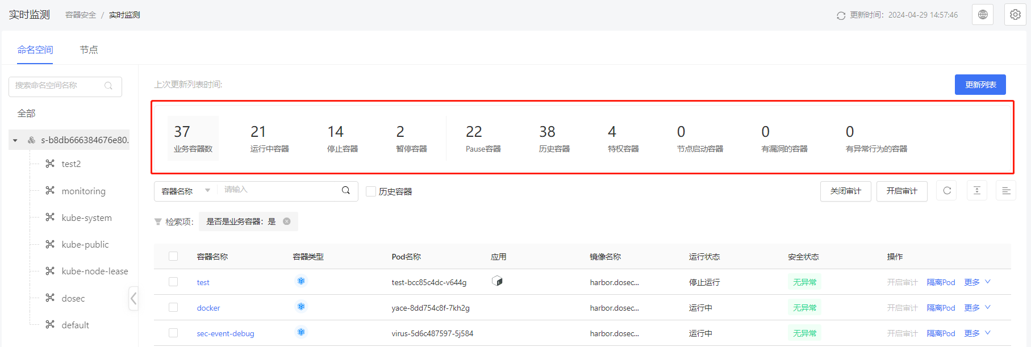The width and height of the screenshot is (1031, 347).
Task: Click the 容器安全 breadcrumb
Action: click(x=81, y=15)
